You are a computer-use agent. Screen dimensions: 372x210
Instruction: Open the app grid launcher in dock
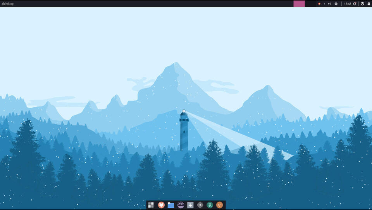coord(151,205)
